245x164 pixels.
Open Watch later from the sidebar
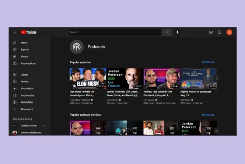pyautogui.click(x=27, y=102)
